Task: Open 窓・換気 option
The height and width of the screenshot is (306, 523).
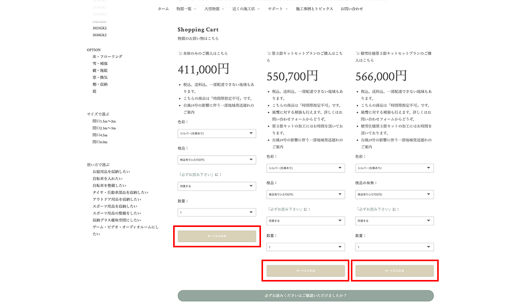Action: [100, 78]
